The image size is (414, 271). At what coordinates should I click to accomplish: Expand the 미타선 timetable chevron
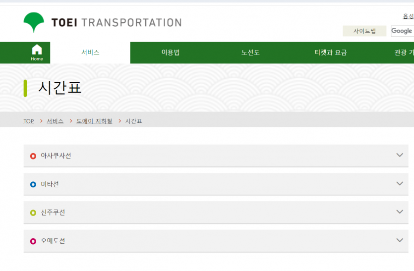coord(400,183)
